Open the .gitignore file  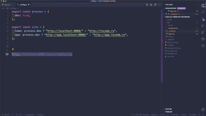[171, 40]
